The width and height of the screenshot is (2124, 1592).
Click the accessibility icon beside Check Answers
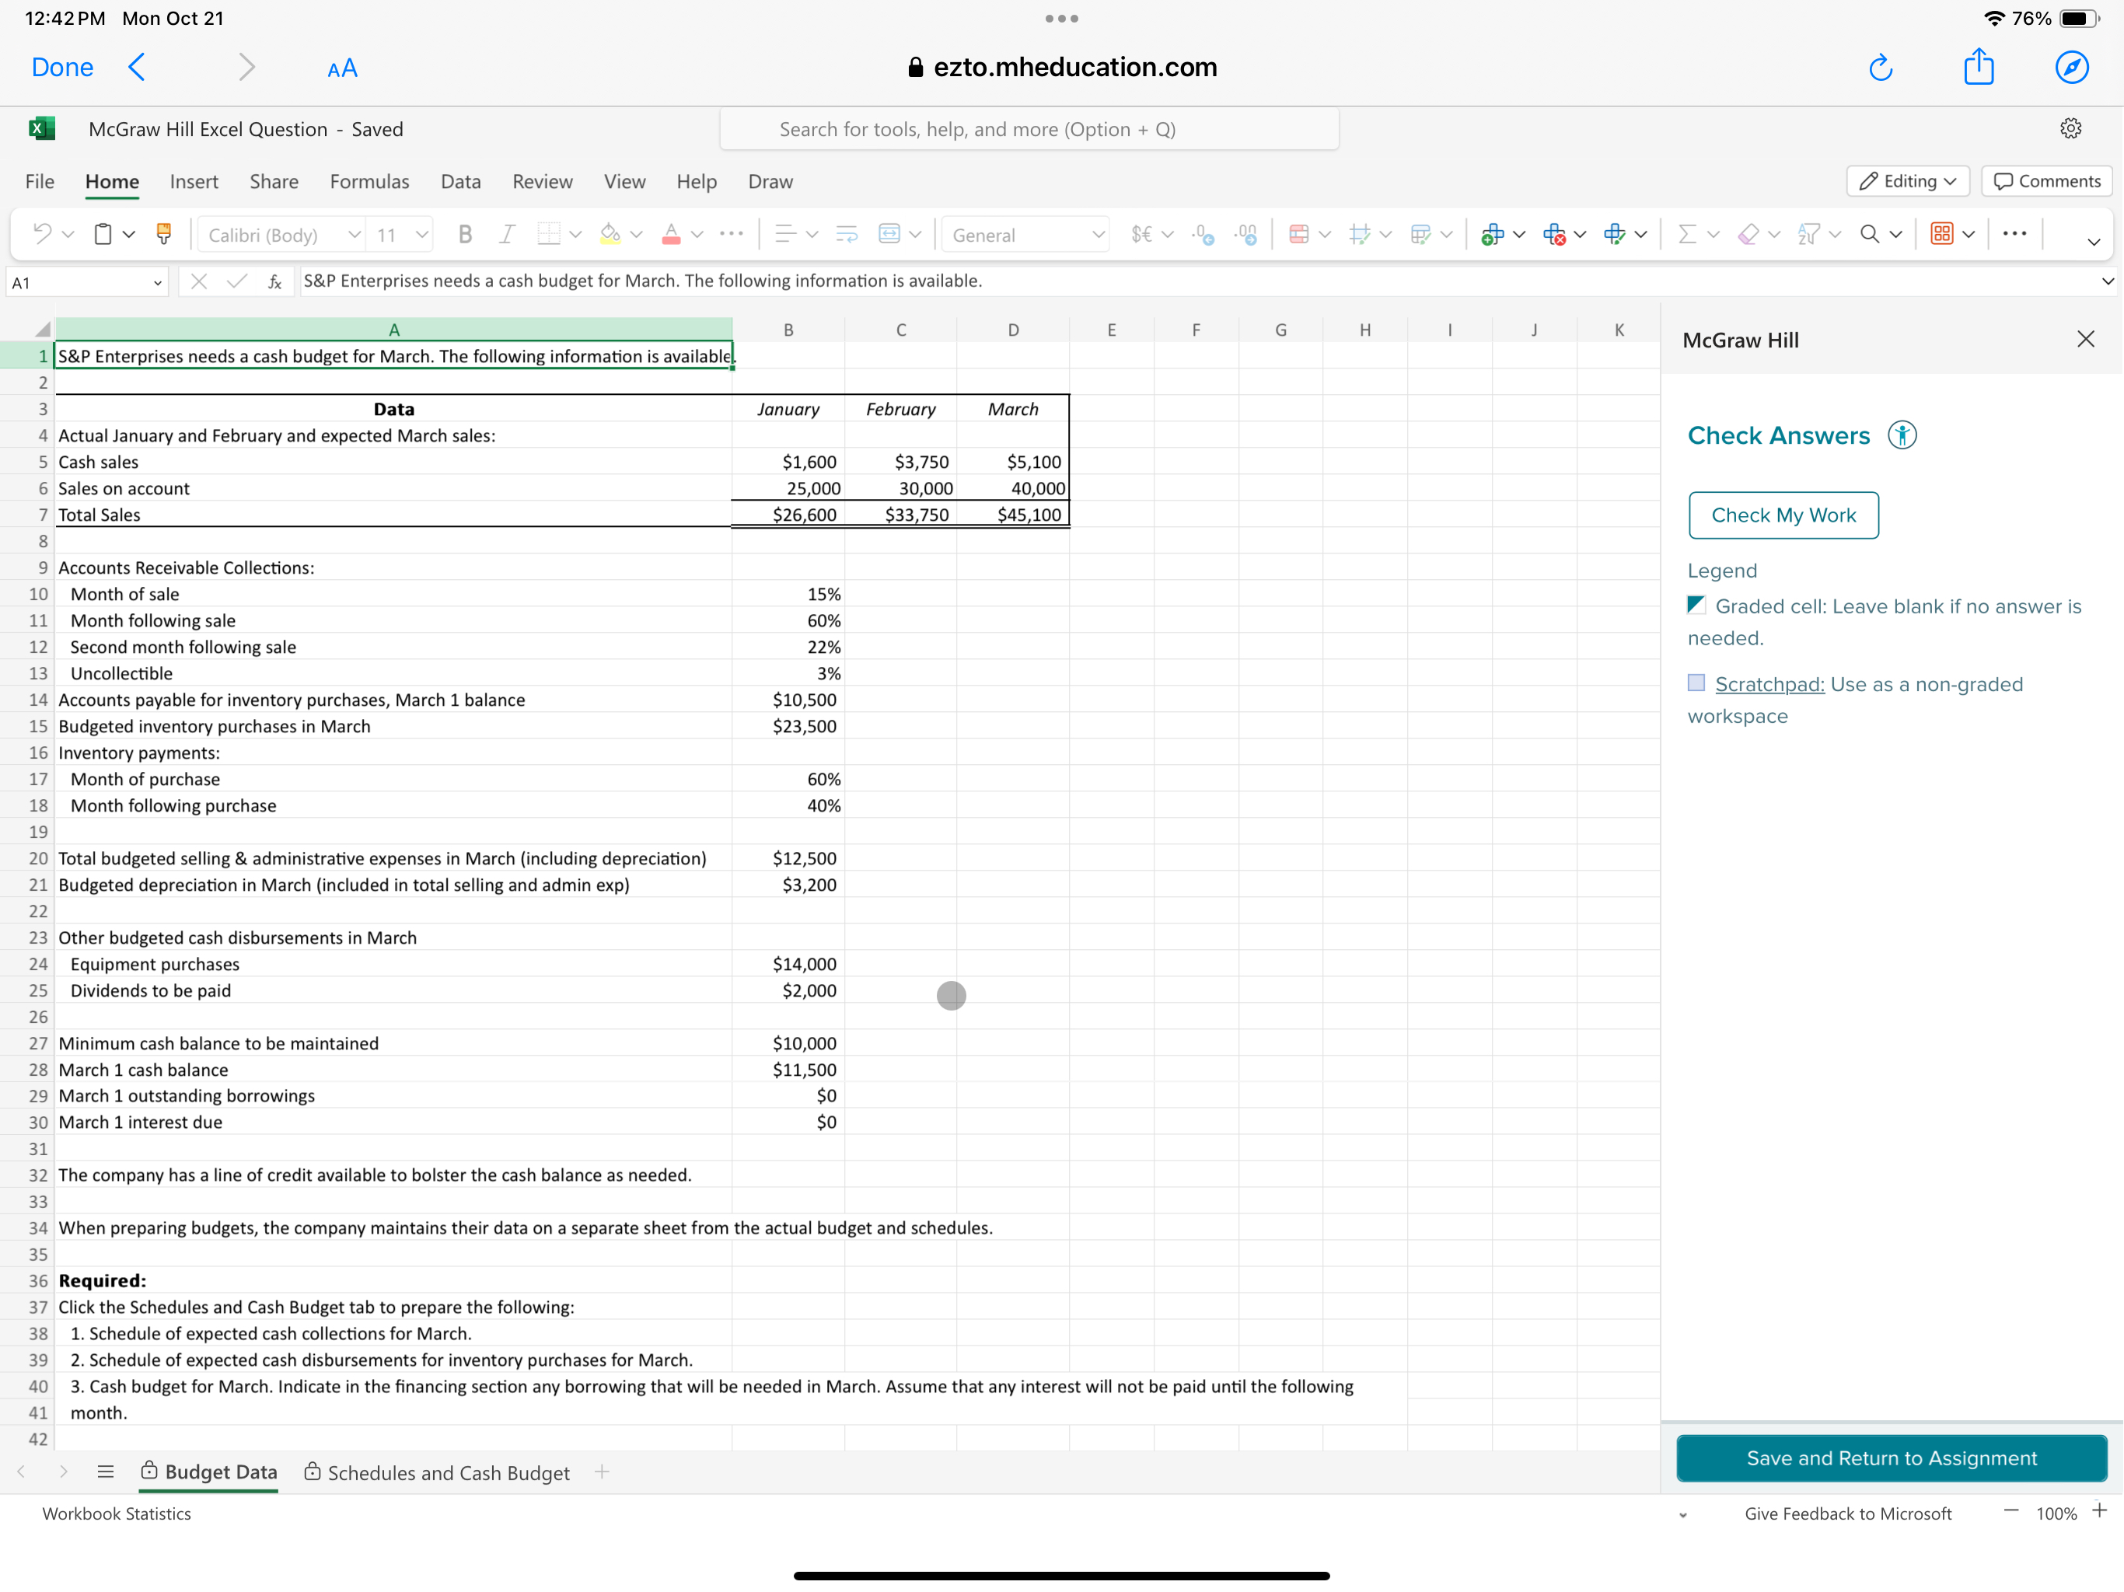pyautogui.click(x=1901, y=435)
